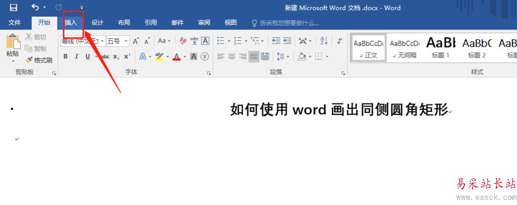This screenshot has width=517, height=205.
Task: Click the Save icon in title bar
Action: [13, 7]
